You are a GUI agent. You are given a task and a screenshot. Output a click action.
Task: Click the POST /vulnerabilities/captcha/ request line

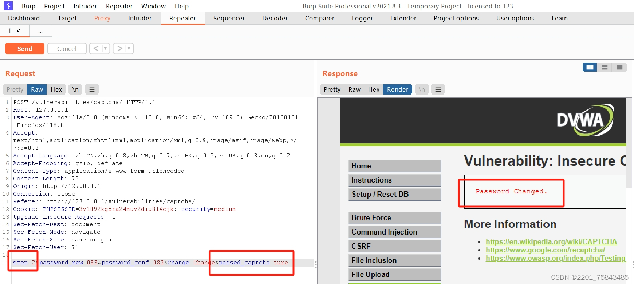[x=84, y=102]
